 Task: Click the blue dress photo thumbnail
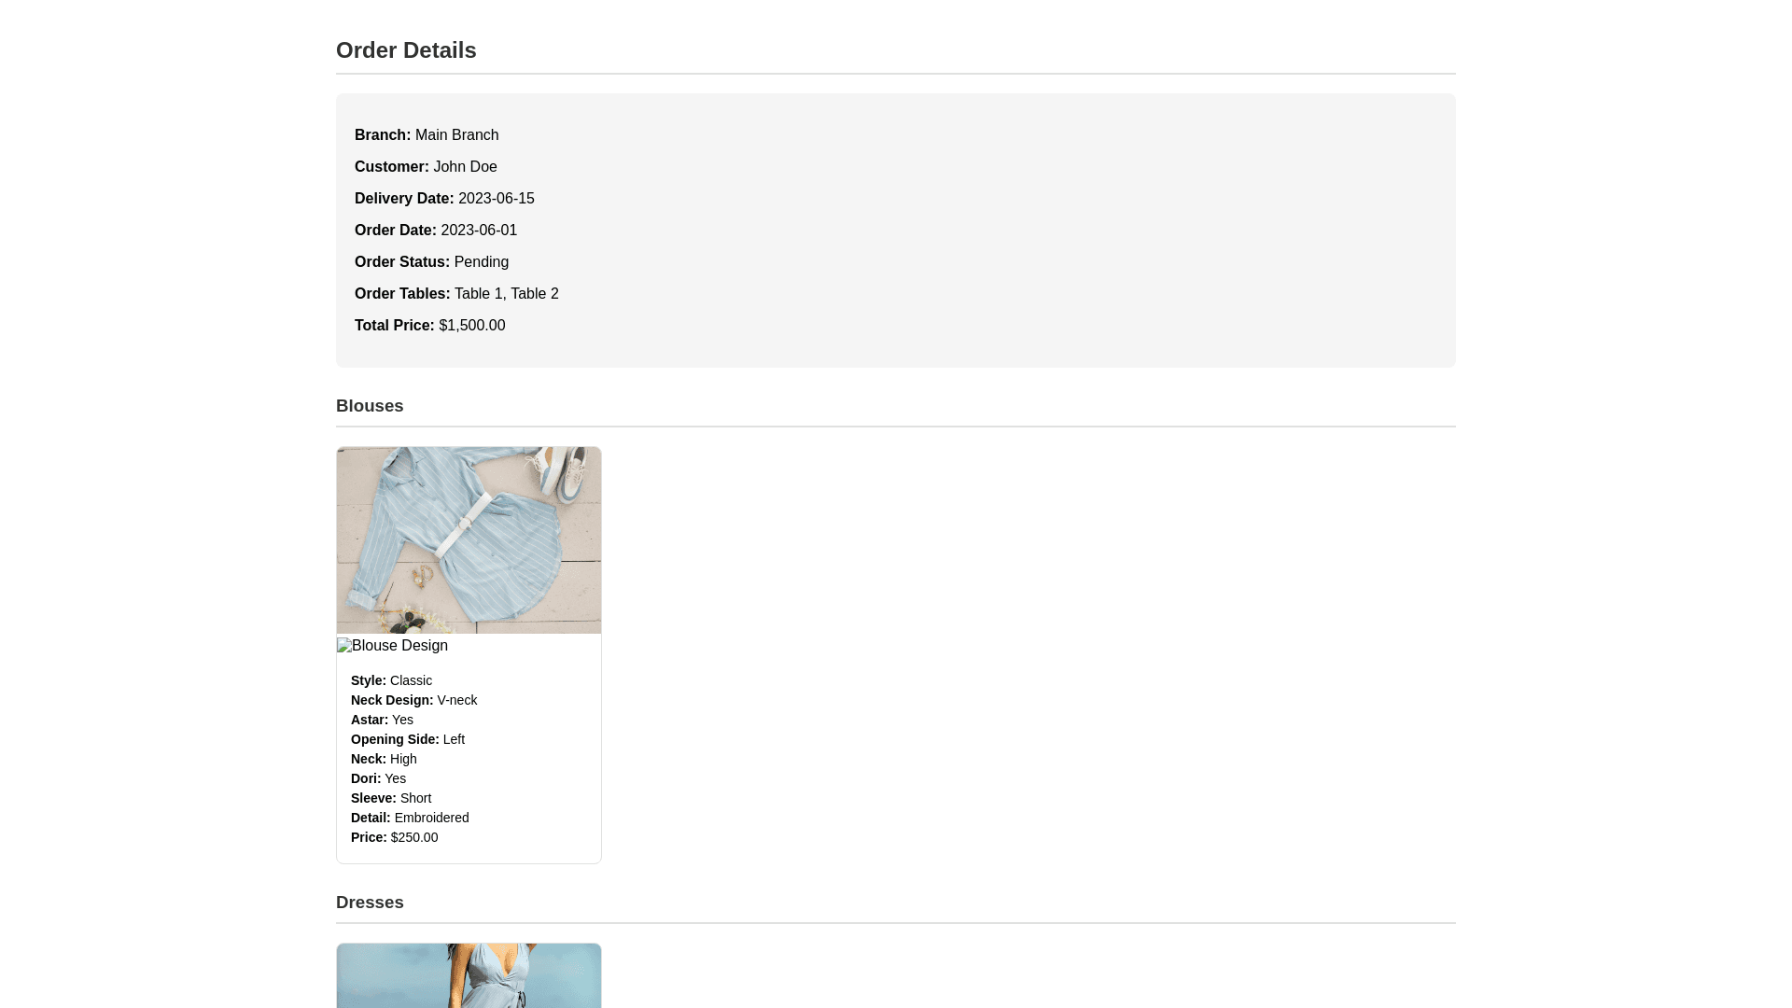coord(469,975)
